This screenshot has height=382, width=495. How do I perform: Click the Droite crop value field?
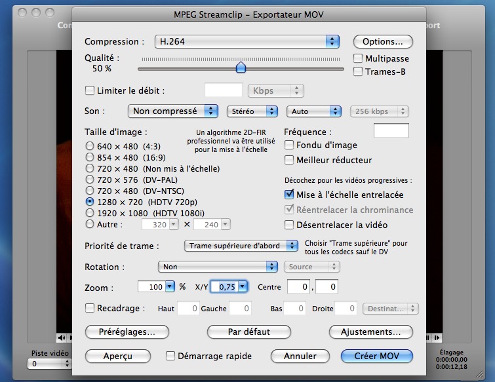(346, 308)
